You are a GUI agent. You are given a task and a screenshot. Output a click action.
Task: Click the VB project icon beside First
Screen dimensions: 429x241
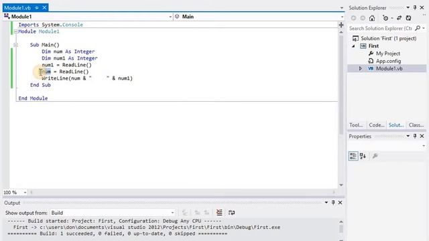[363, 46]
